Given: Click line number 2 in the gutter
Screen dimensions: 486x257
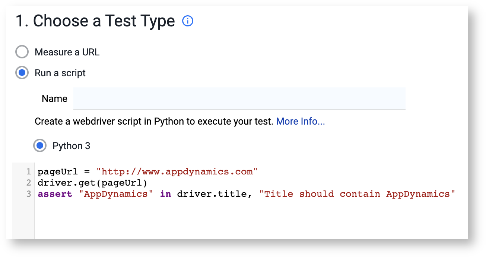Looking at the screenshot, I should point(28,183).
